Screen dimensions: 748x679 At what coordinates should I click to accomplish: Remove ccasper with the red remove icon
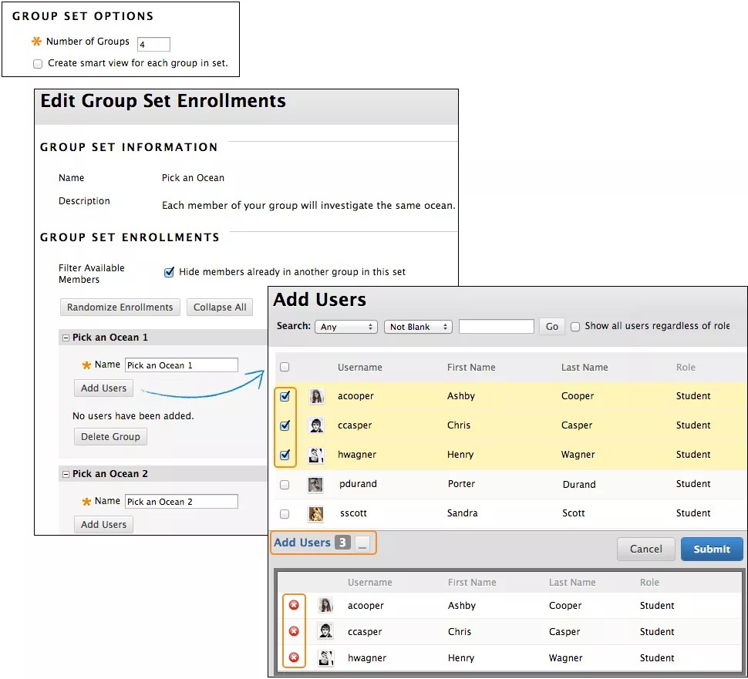click(294, 632)
